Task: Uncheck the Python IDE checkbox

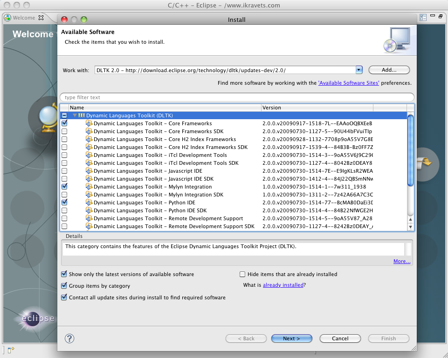Action: pos(64,202)
